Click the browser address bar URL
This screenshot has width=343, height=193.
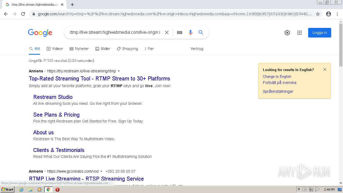point(175,14)
